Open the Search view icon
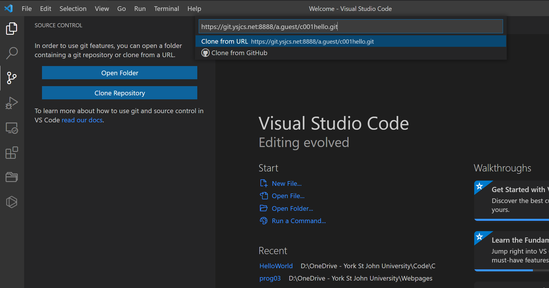Screen dimensions: 549x288 pyautogui.click(x=12, y=53)
